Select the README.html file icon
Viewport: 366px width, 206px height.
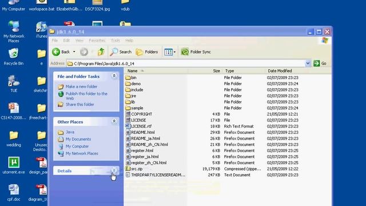tap(128, 132)
